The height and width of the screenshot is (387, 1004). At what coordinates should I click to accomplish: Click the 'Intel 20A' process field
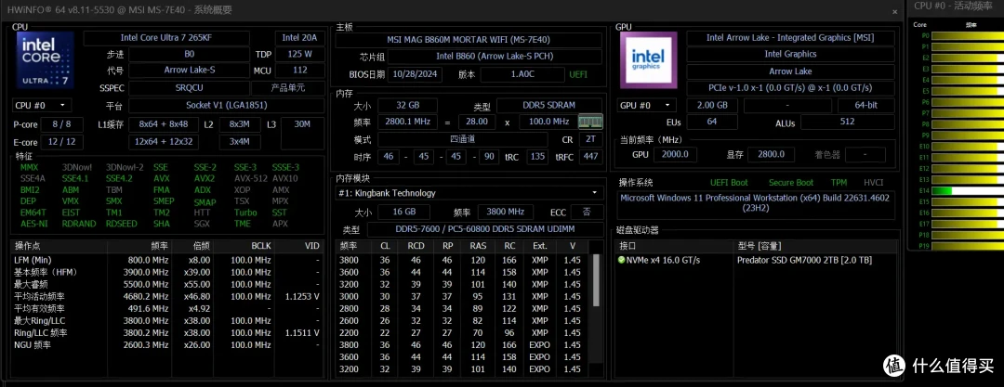(299, 38)
